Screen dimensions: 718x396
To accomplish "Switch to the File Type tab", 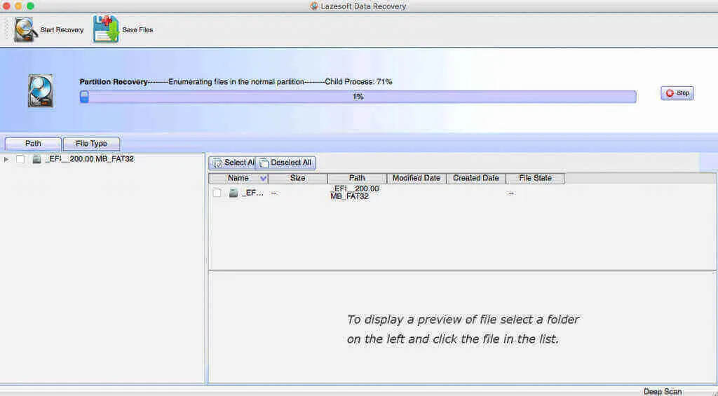I will 92,143.
